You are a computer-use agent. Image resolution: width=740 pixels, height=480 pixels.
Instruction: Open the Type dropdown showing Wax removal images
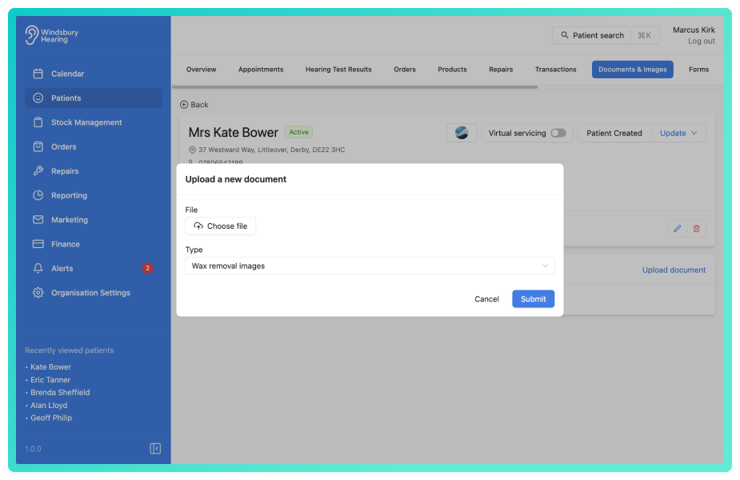tap(370, 266)
